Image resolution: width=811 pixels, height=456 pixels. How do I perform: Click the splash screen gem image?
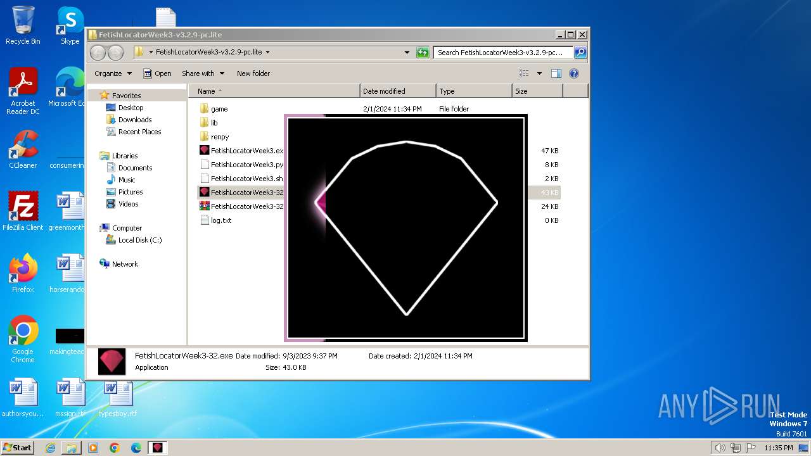coord(405,228)
